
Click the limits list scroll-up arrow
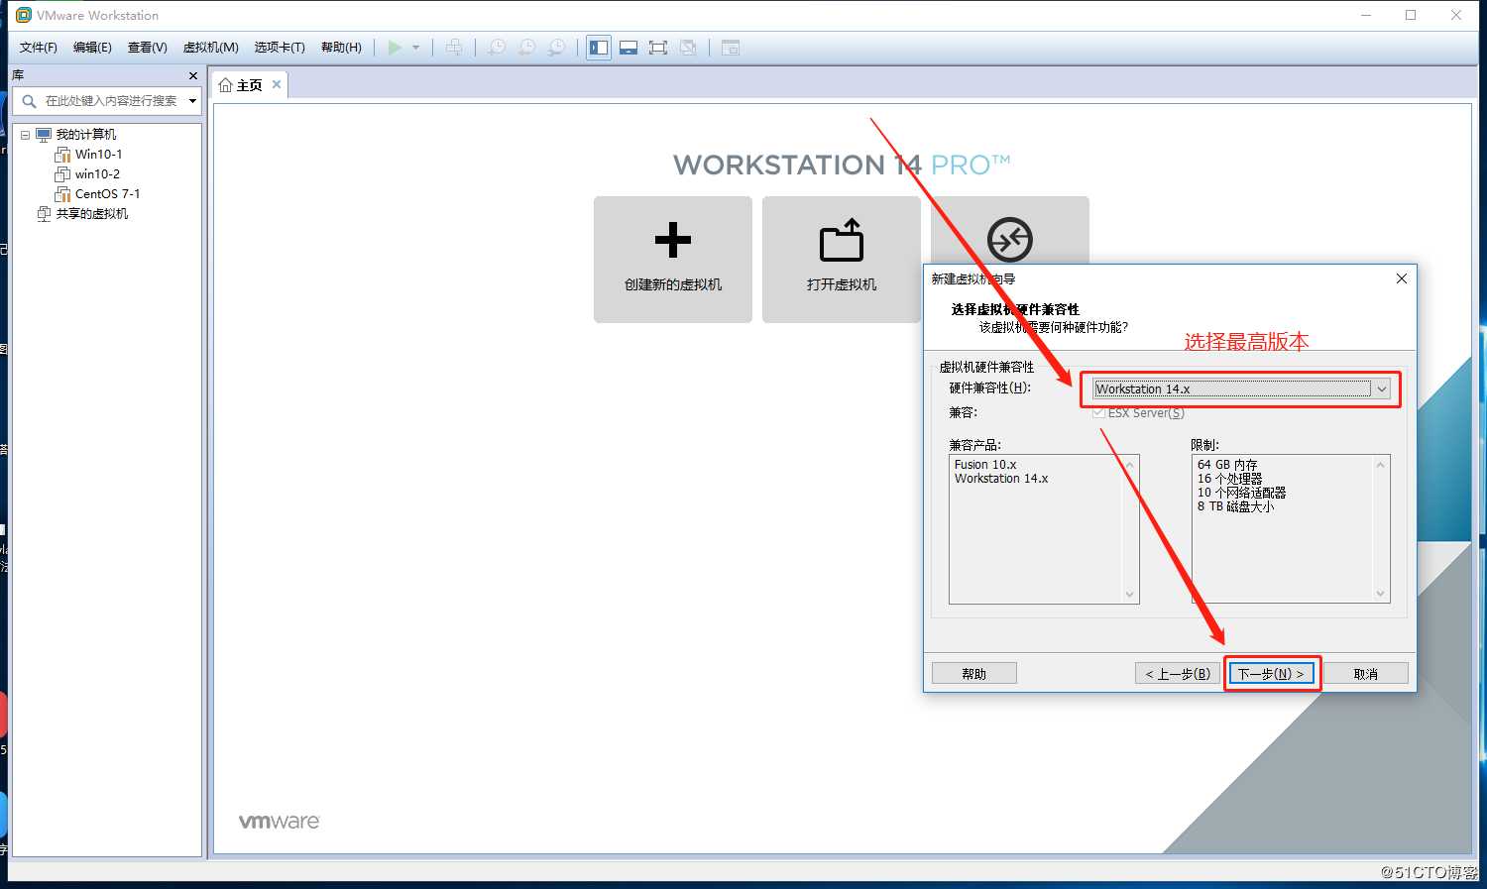coord(1381,464)
